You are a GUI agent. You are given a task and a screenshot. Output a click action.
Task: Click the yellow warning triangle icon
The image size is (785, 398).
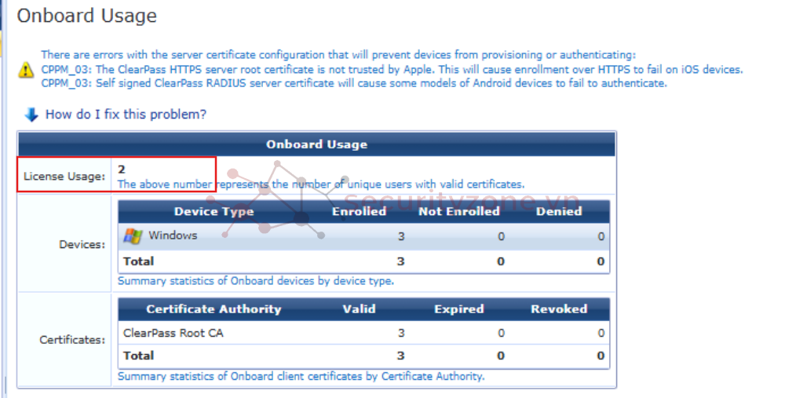pyautogui.click(x=26, y=70)
